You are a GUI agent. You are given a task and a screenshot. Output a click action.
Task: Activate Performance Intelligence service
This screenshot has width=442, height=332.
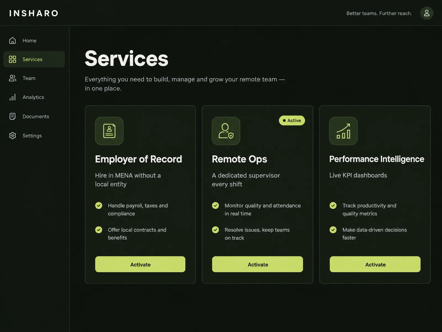(375, 264)
